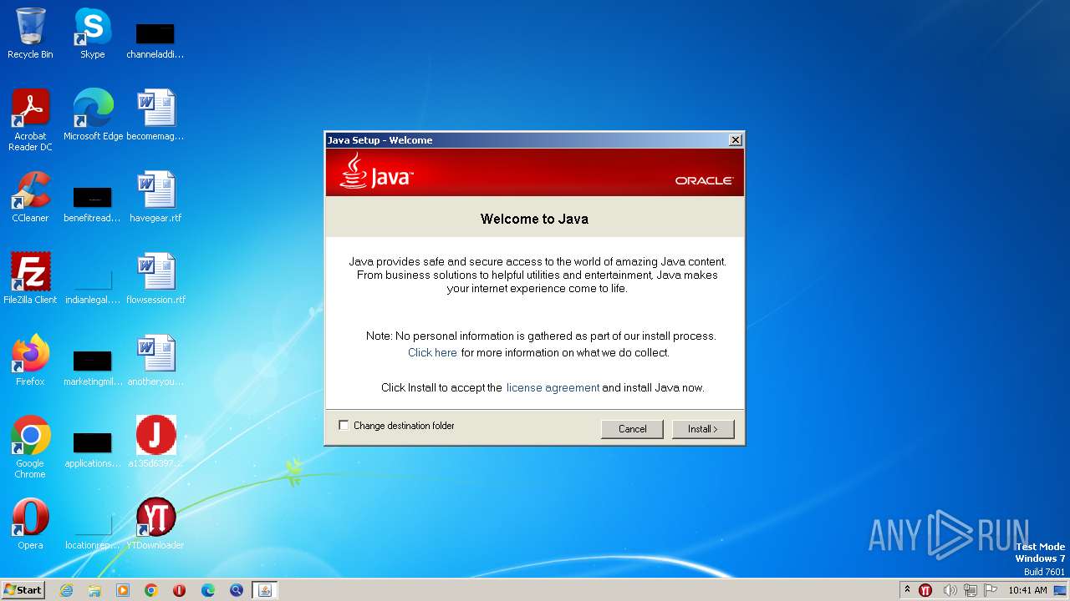Select the Skype desktop shortcut
Image resolution: width=1070 pixels, height=601 pixels.
click(x=92, y=33)
